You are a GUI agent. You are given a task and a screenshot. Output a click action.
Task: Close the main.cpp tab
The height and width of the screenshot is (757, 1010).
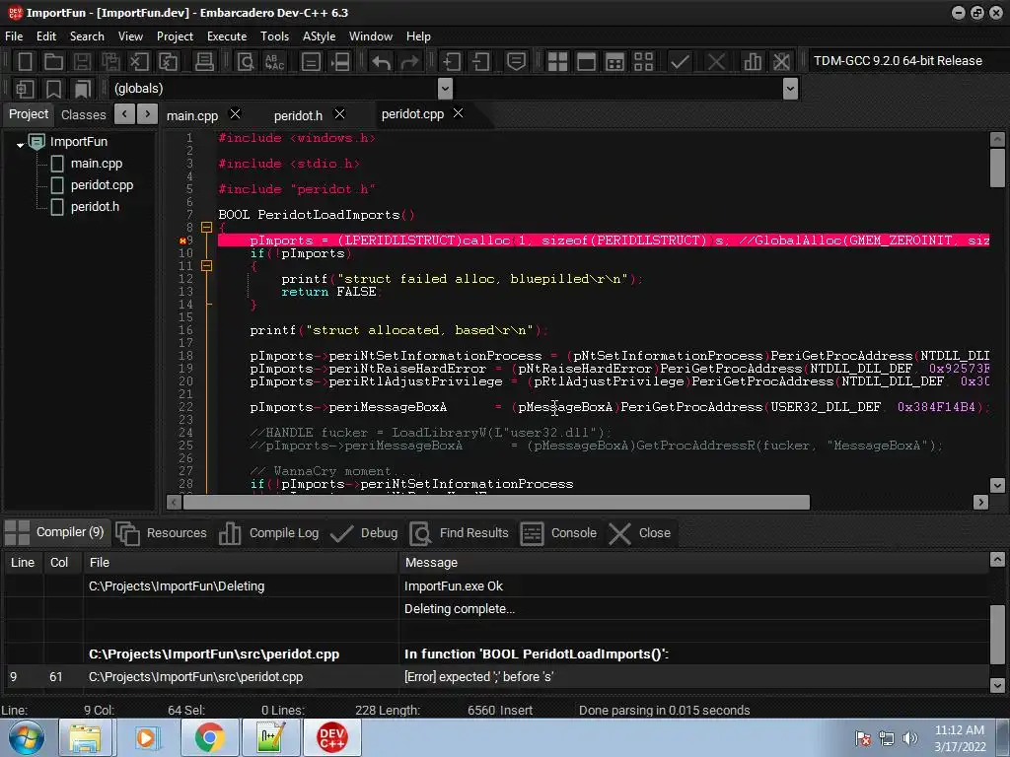coord(235,114)
